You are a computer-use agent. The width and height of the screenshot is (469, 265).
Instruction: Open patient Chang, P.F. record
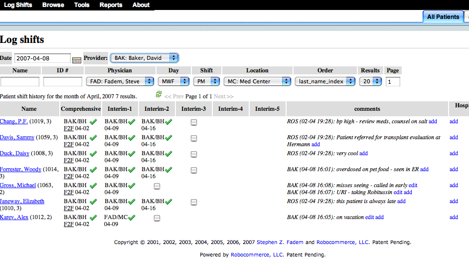[14, 121]
